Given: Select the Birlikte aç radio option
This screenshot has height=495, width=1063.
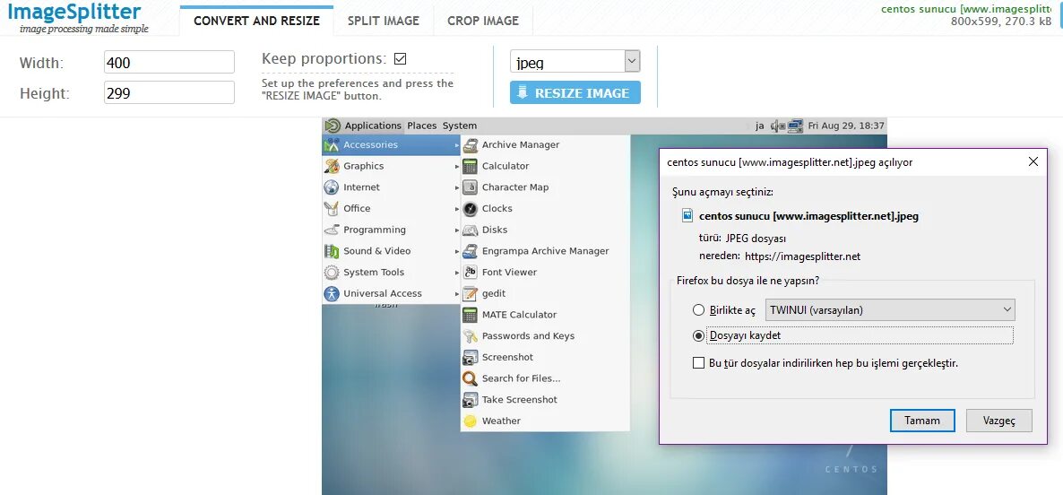Looking at the screenshot, I should (699, 310).
